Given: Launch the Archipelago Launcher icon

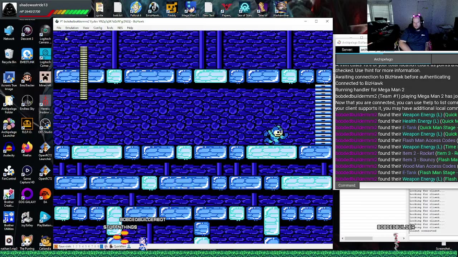Looking at the screenshot, I should [9, 128].
